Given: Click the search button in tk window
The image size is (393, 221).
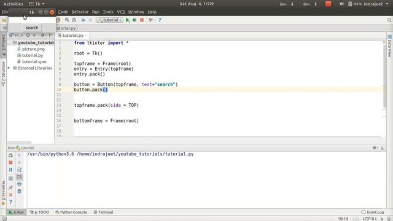Looking at the screenshot, I should 32,28.
